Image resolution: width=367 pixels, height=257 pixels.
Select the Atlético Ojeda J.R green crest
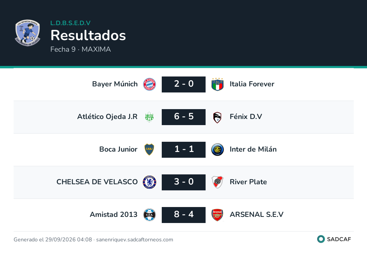(149, 117)
